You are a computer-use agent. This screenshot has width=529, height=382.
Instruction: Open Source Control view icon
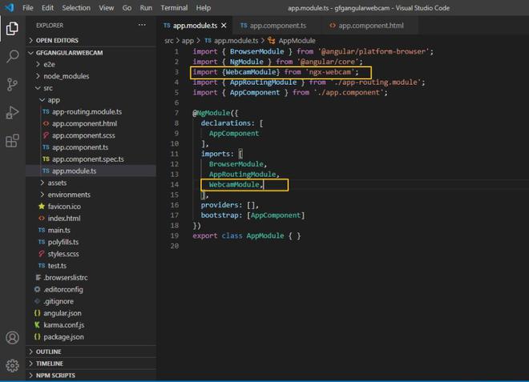pos(12,84)
